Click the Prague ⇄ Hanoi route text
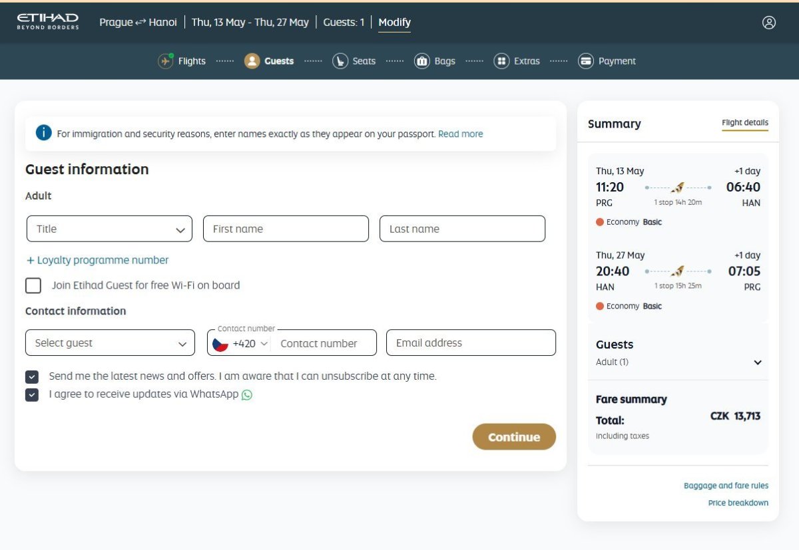Image resolution: width=799 pixels, height=550 pixels. click(x=138, y=23)
